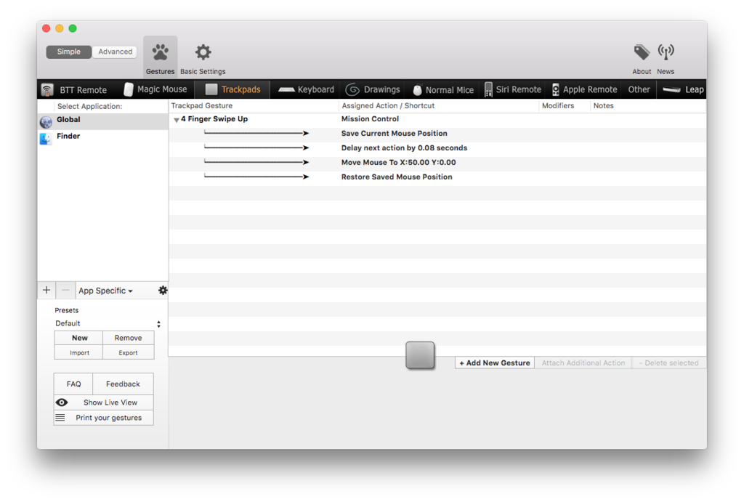This screenshot has width=744, height=502.
Task: Click the BTT Remote icon
Action: (x=47, y=89)
